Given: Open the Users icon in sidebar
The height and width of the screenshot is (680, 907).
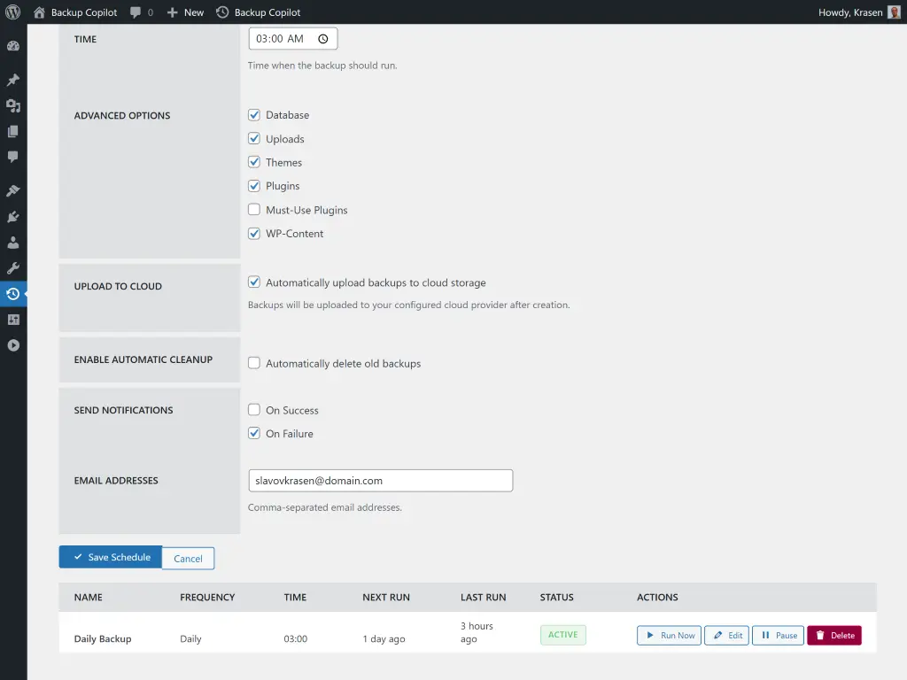Looking at the screenshot, I should click(x=13, y=242).
